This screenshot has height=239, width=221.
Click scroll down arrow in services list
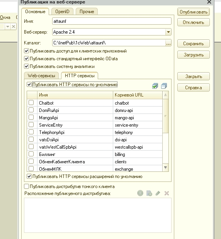pyautogui.click(x=165, y=168)
